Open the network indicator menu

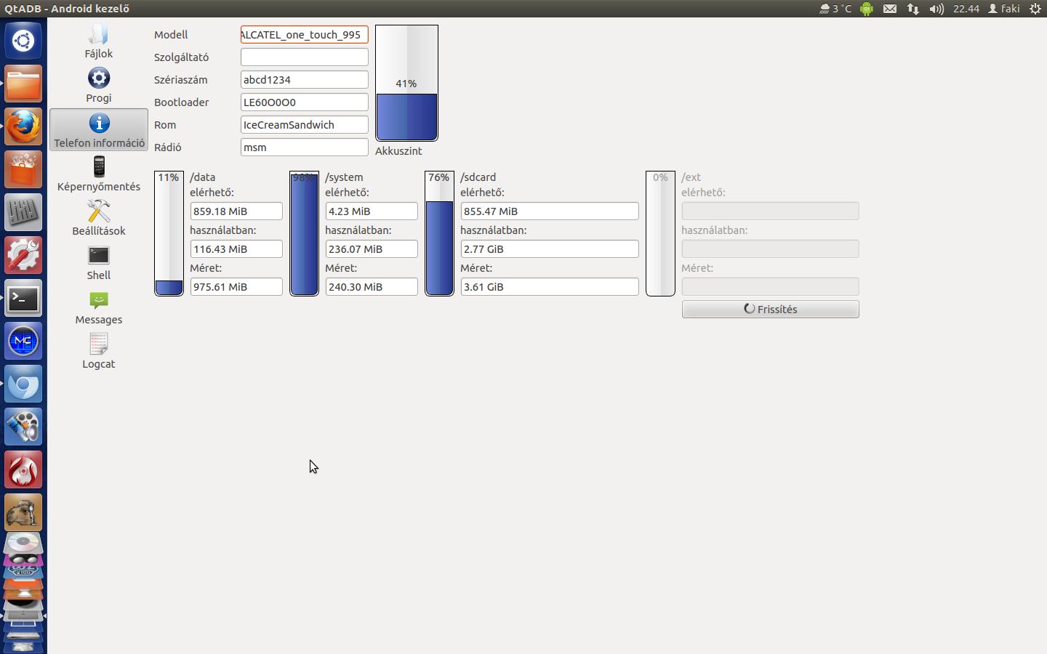pos(913,9)
